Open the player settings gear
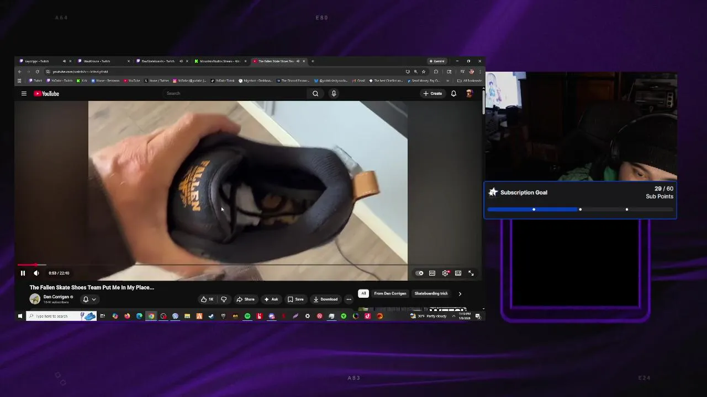Screen dimensions: 707x397 click(x=445, y=273)
